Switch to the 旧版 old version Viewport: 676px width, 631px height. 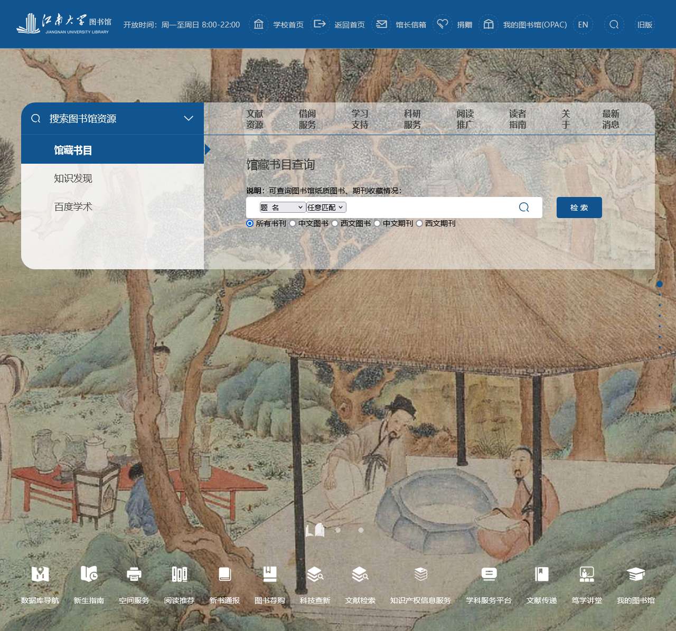click(x=645, y=24)
